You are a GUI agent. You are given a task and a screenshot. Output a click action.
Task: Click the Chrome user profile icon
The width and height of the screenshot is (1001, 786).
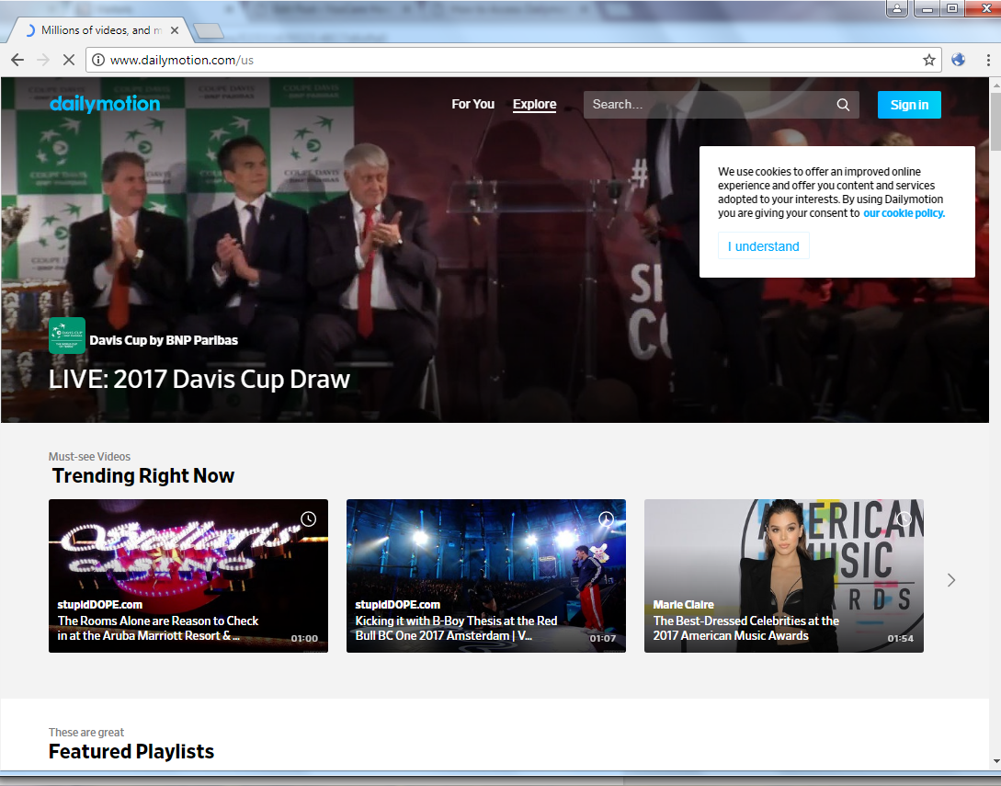[x=897, y=8]
